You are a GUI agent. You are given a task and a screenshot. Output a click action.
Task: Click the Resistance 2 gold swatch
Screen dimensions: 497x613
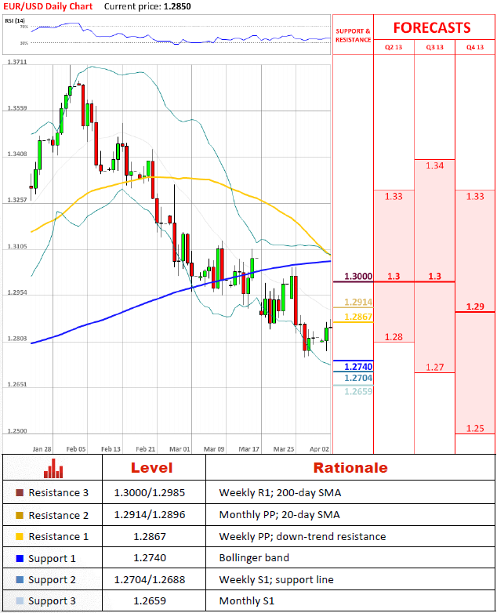[x=20, y=515]
